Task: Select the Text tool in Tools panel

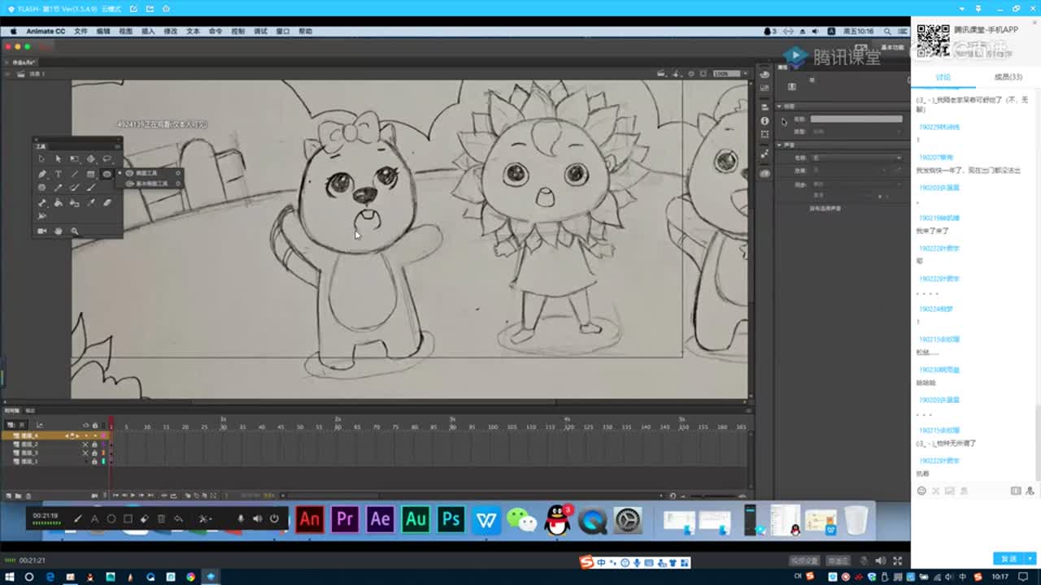Action: [59, 174]
